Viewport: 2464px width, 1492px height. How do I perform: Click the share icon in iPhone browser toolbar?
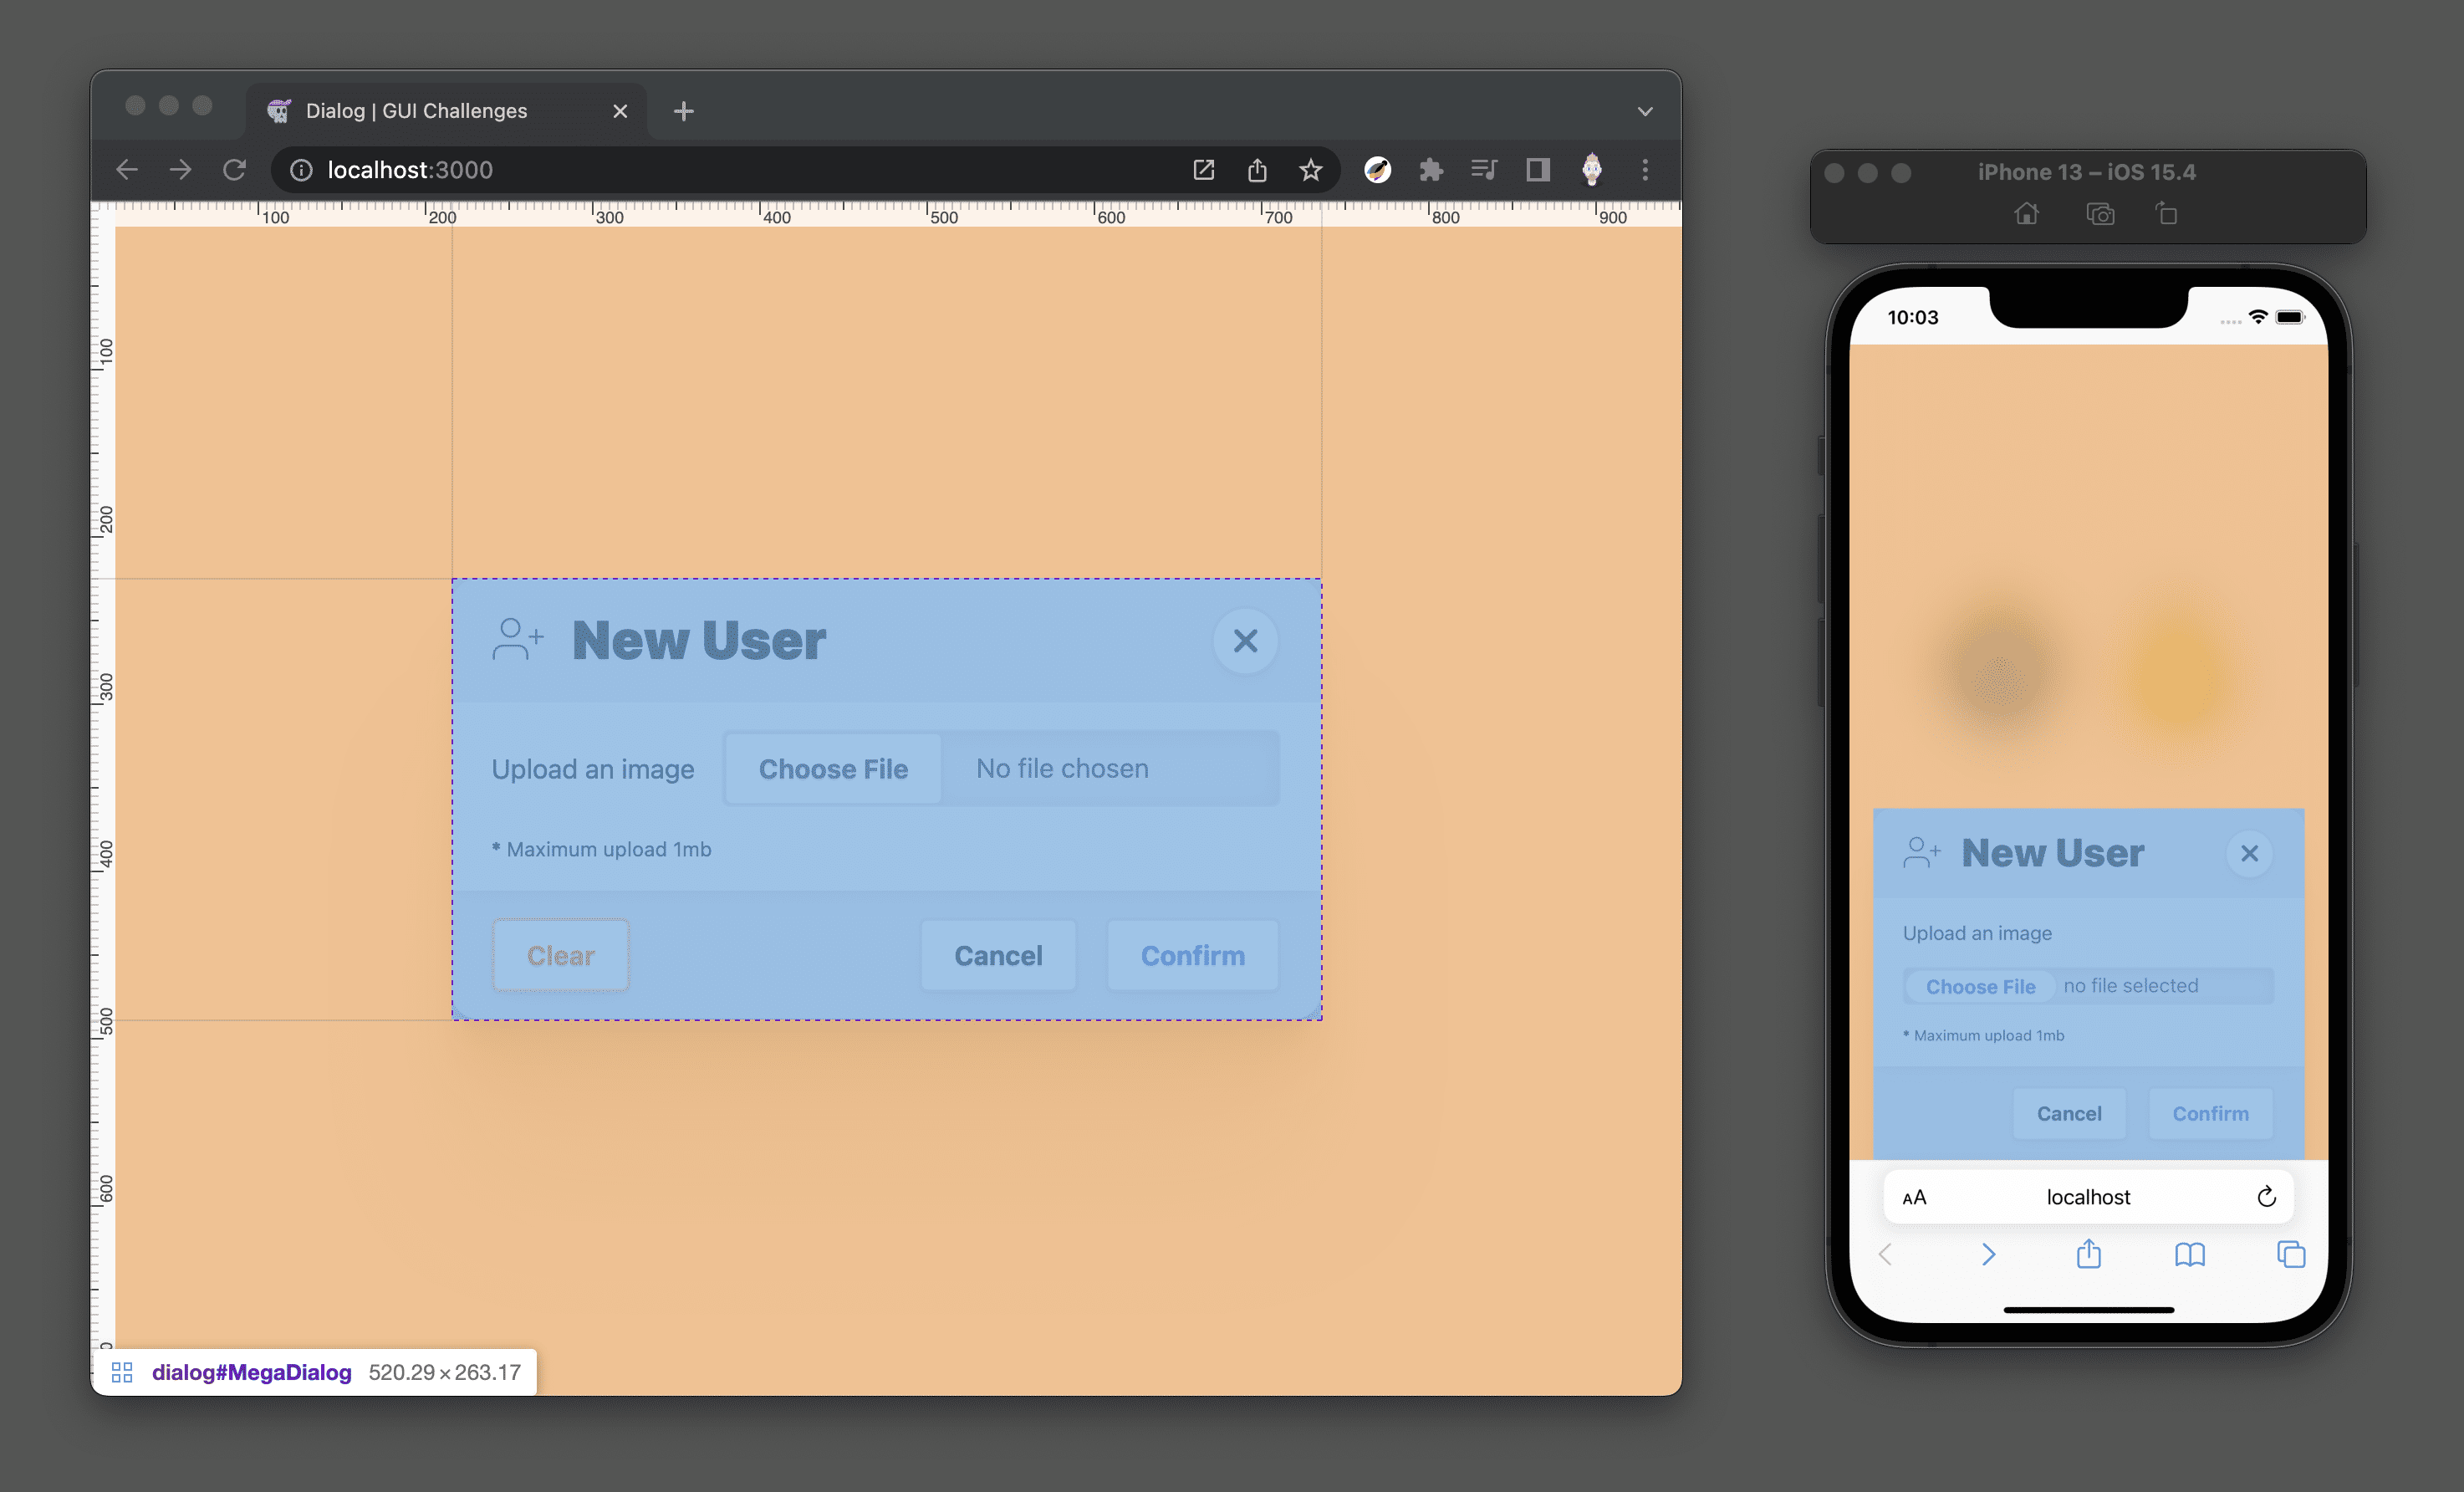(2089, 1256)
